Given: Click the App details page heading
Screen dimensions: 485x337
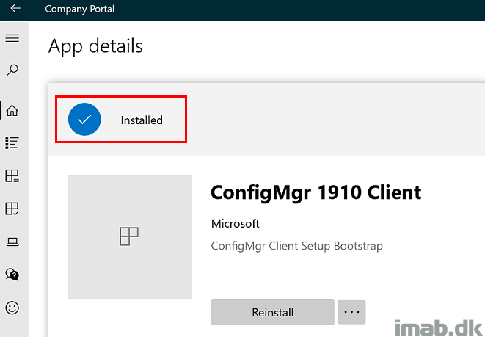Looking at the screenshot, I should tap(95, 46).
